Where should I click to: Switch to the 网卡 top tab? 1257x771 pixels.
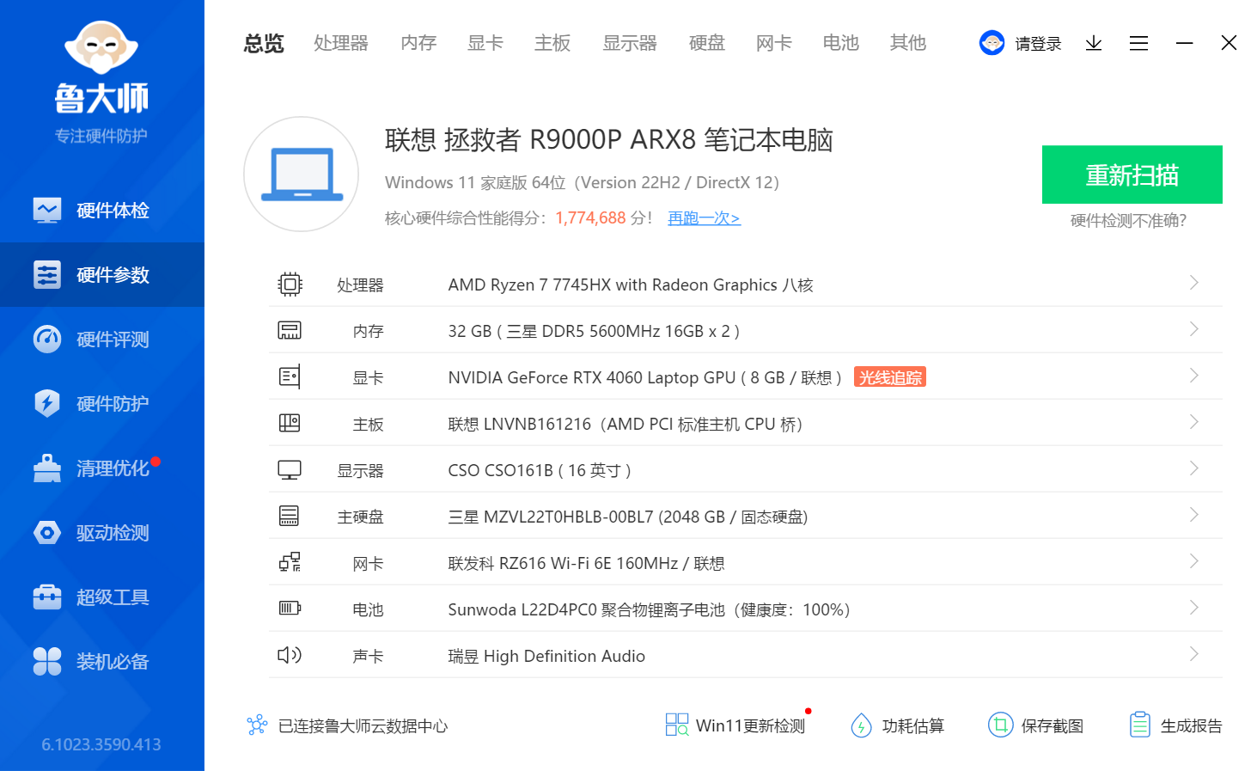774,43
